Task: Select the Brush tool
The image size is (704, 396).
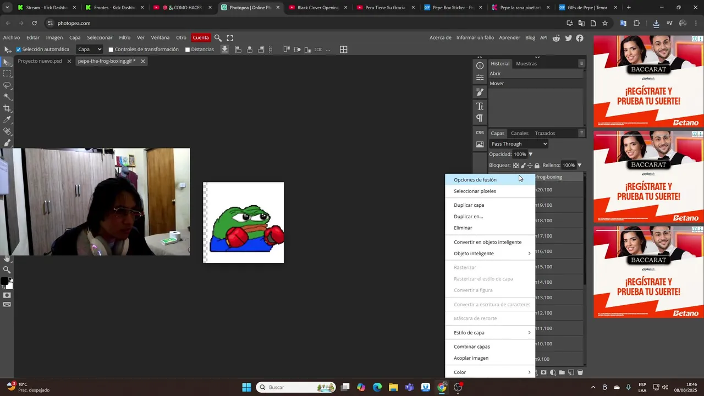Action: [7, 143]
